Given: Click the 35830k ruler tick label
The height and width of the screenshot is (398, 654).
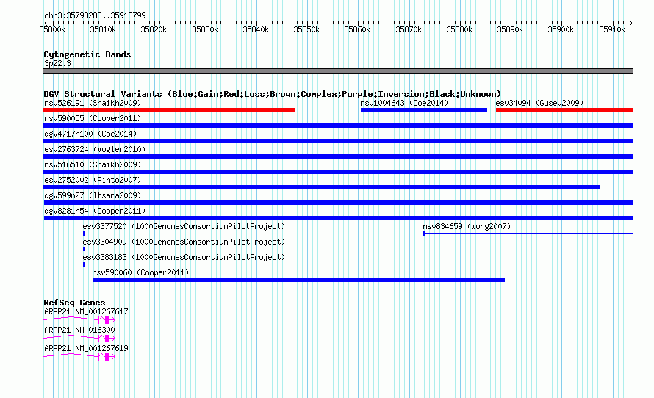Looking at the screenshot, I should [x=205, y=29].
